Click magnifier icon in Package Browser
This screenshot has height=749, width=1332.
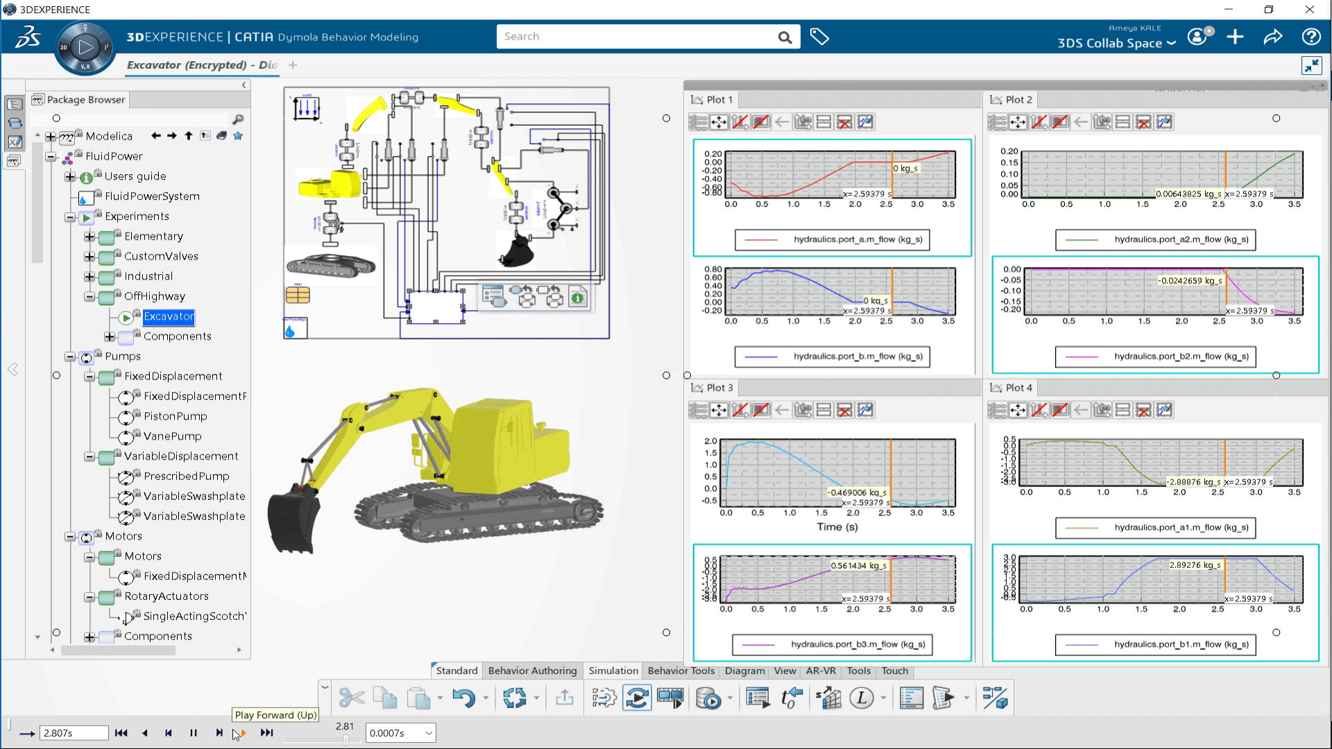tap(238, 119)
